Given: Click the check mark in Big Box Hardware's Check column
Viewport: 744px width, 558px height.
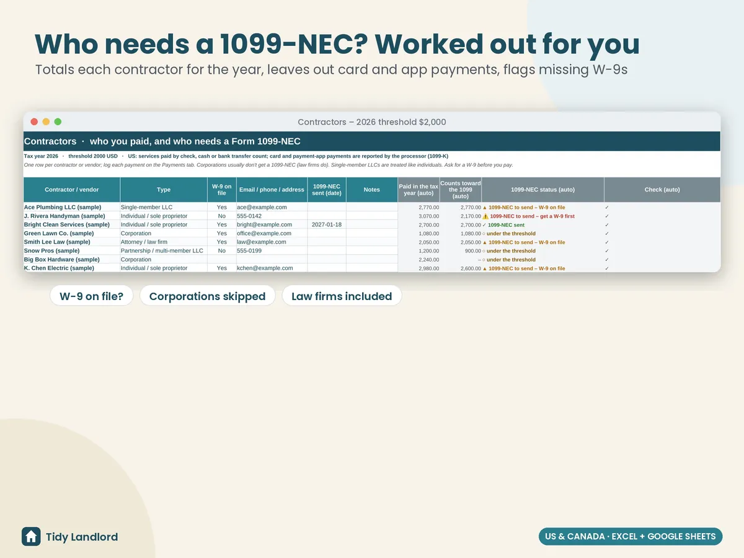Looking at the screenshot, I should (x=607, y=260).
